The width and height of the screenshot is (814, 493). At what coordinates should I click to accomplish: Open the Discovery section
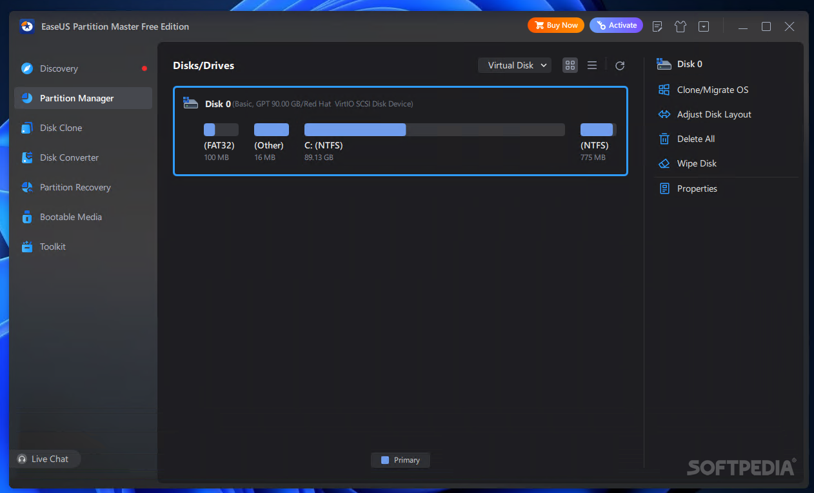[x=83, y=68]
